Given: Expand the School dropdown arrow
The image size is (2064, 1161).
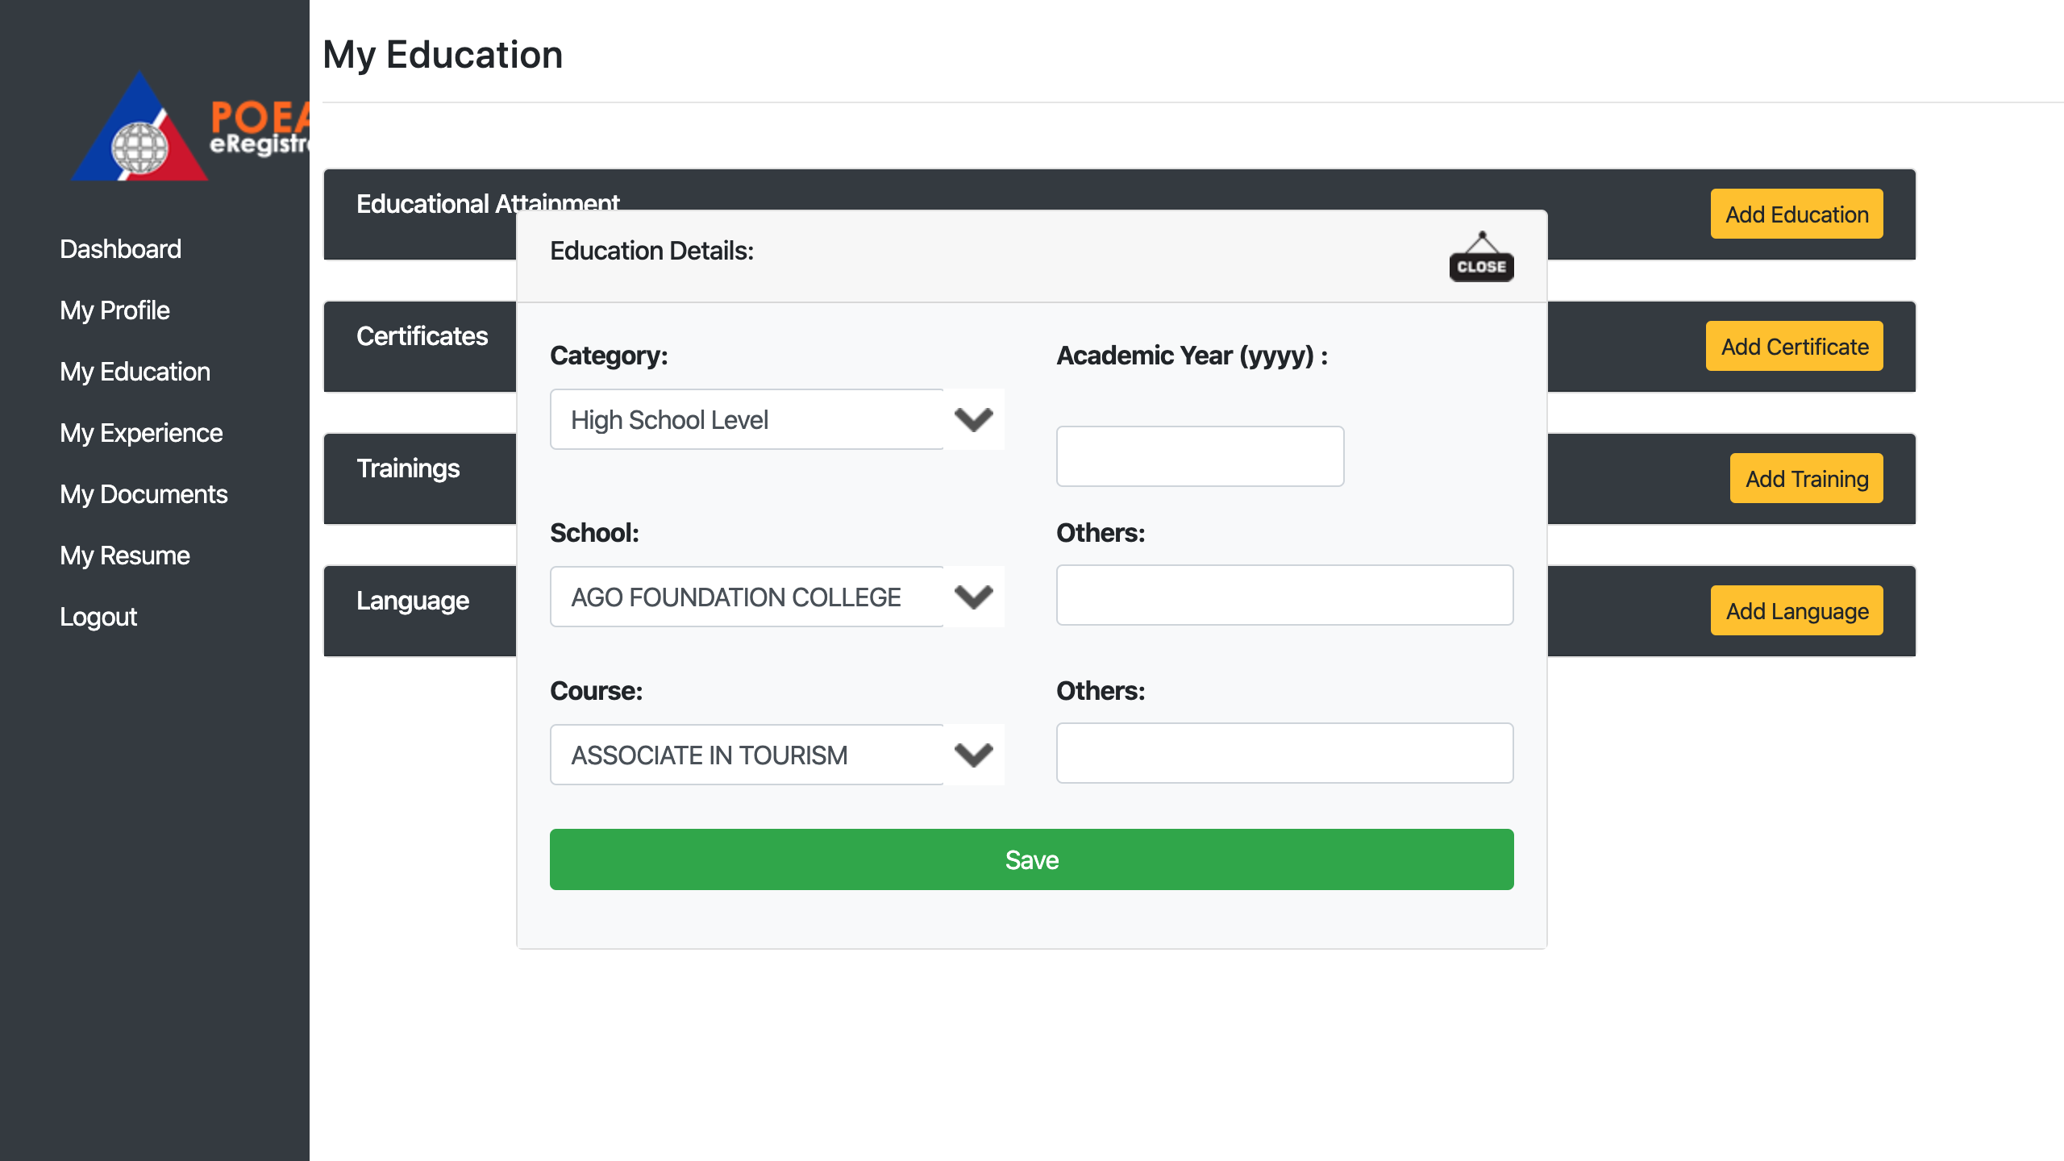Looking at the screenshot, I should click(973, 597).
